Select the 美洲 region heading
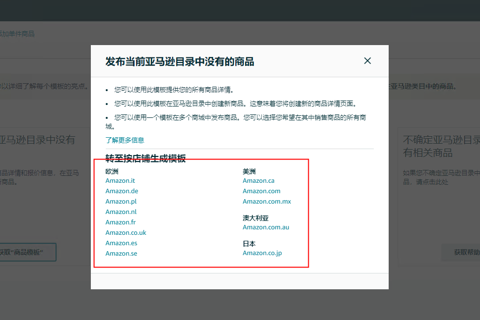Screen dimensions: 480x320 pyautogui.click(x=249, y=171)
